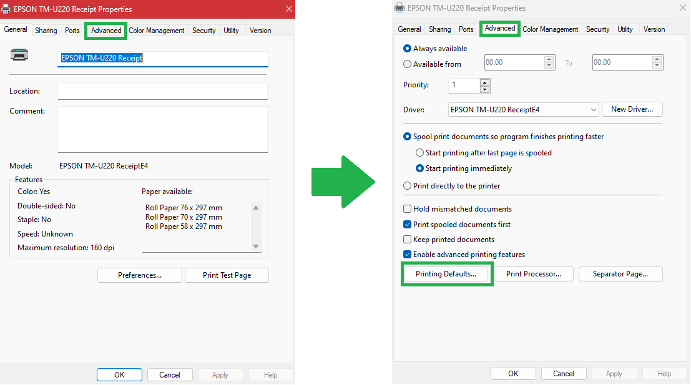Image resolution: width=691 pixels, height=385 pixels.
Task: Click the large printer icon beside the name field
Action: [x=19, y=55]
